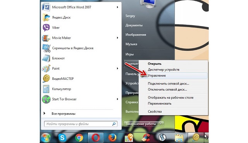This screenshot has height=143, width=248.
Task: Open the Viber app icon
Action: coord(46,28)
